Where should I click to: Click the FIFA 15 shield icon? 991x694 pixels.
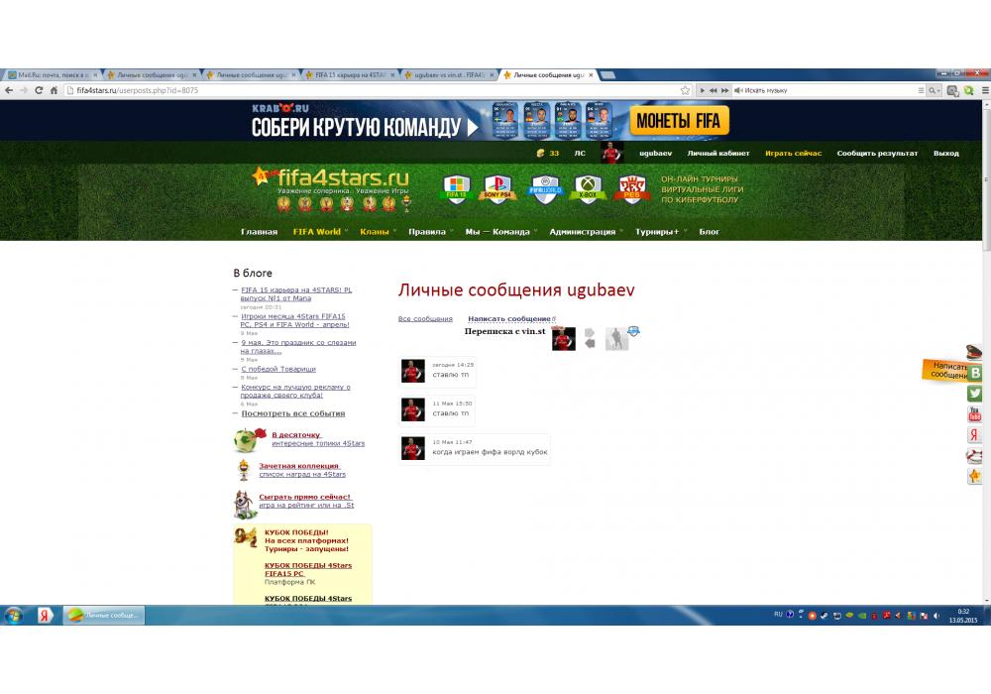(x=456, y=188)
